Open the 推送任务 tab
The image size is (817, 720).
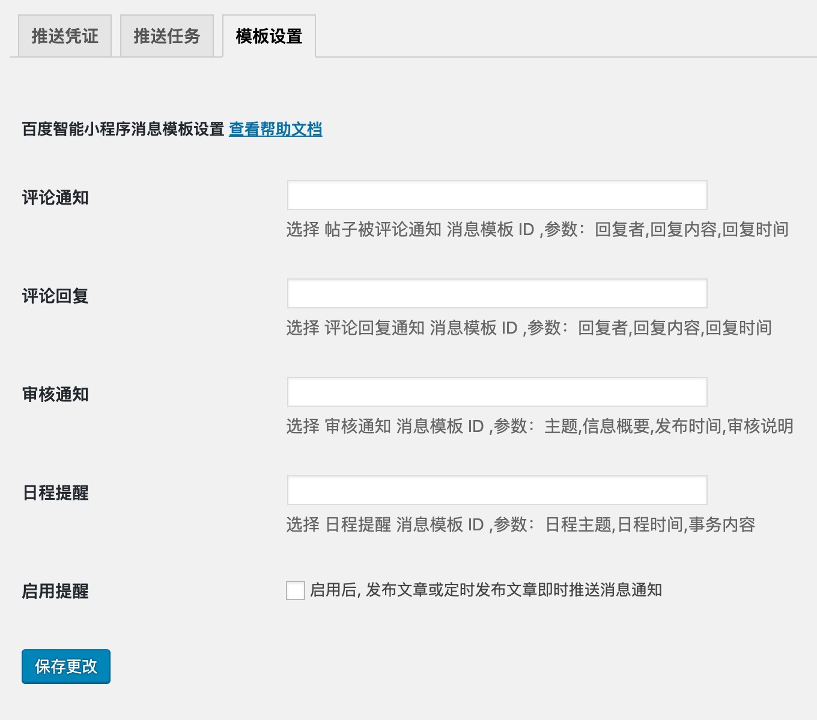point(167,36)
